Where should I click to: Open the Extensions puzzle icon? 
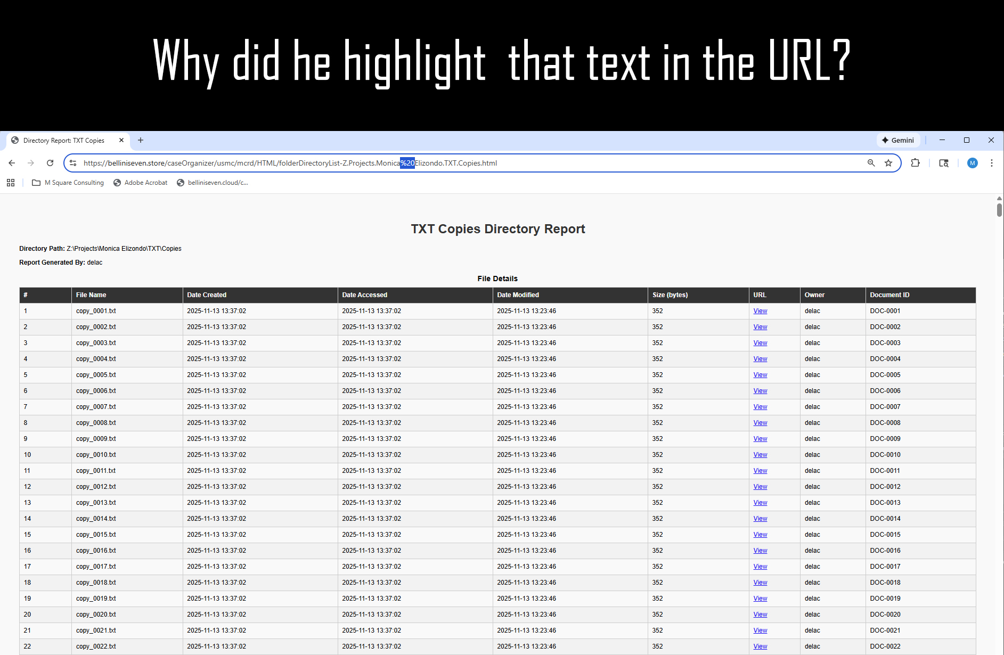(x=915, y=163)
